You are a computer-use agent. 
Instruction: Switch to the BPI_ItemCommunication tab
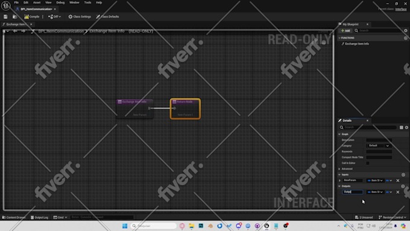click(x=36, y=9)
